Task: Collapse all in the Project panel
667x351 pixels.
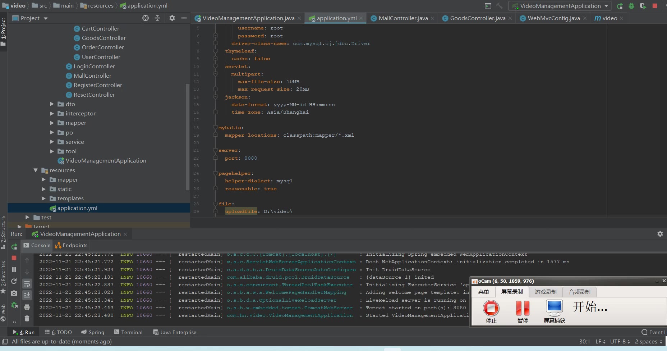Action: [157, 18]
